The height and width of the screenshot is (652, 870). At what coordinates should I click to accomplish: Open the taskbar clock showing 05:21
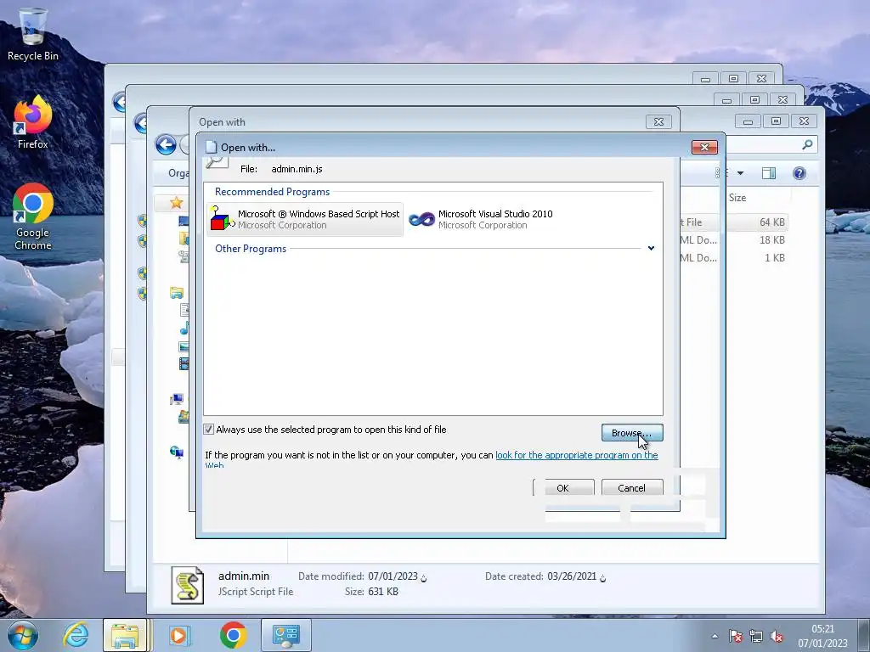coord(822,636)
